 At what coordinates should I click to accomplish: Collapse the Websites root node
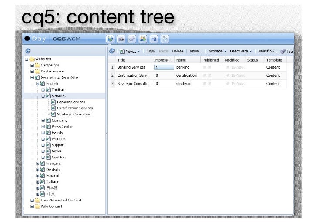coord(27,59)
